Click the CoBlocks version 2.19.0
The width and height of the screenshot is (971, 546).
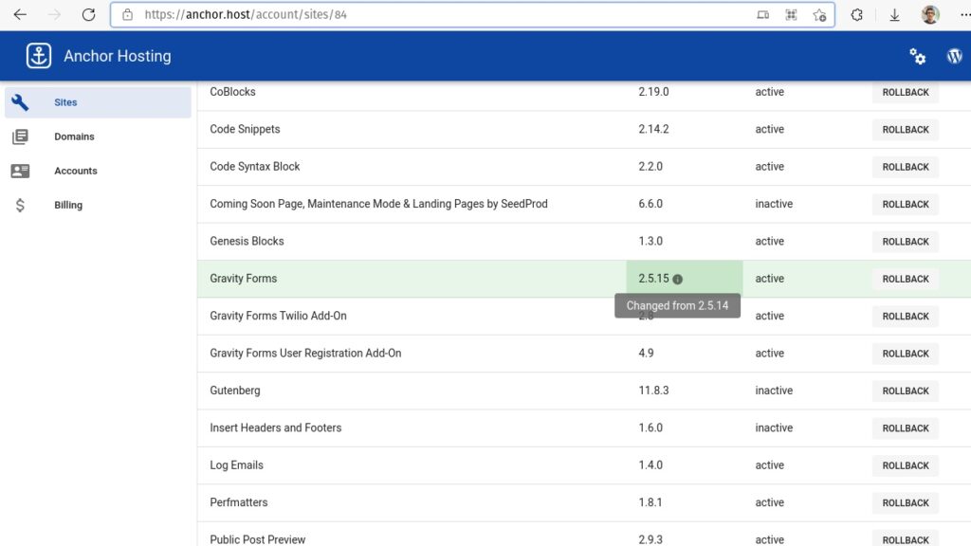pos(653,92)
